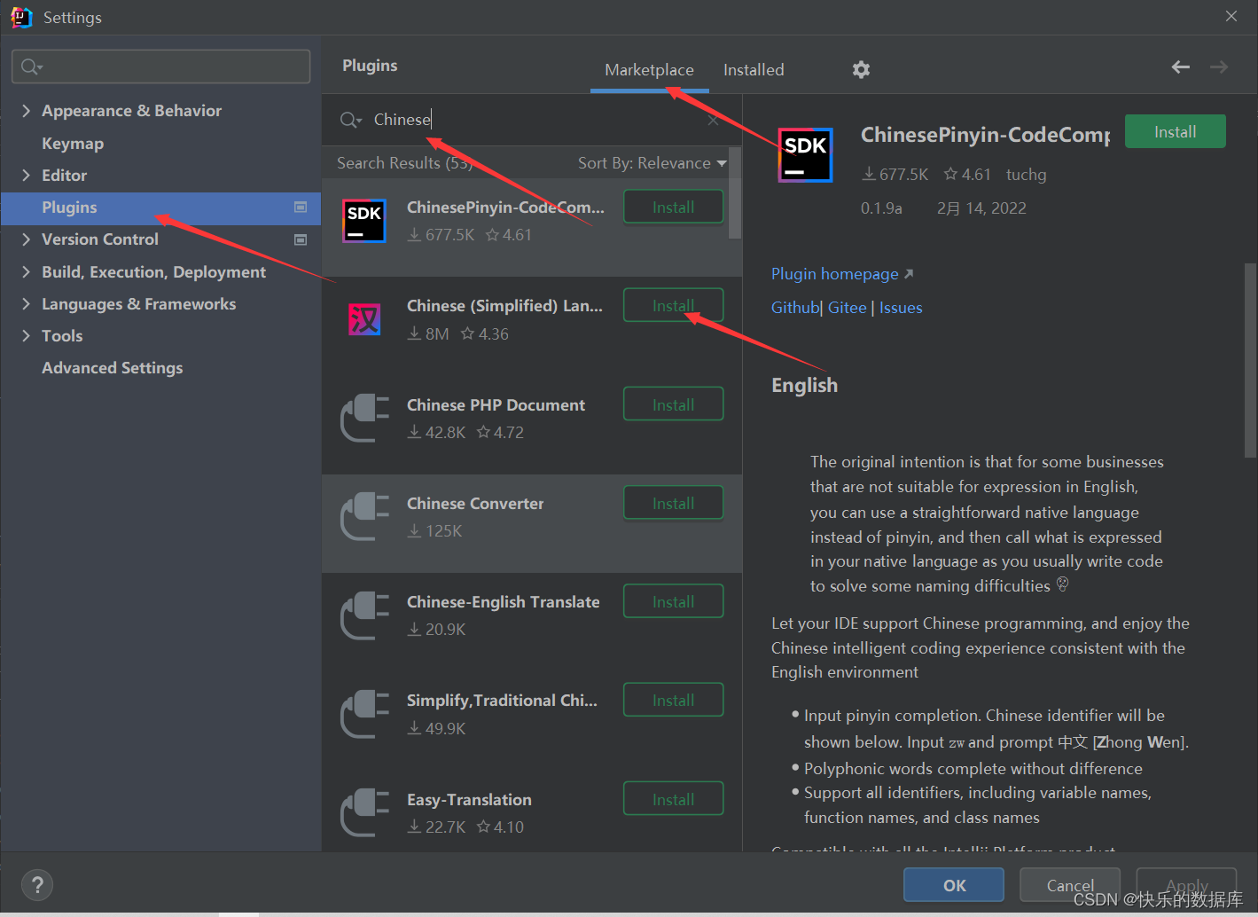1258x917 pixels.
Task: Open the Gitee link
Action: [x=847, y=308]
